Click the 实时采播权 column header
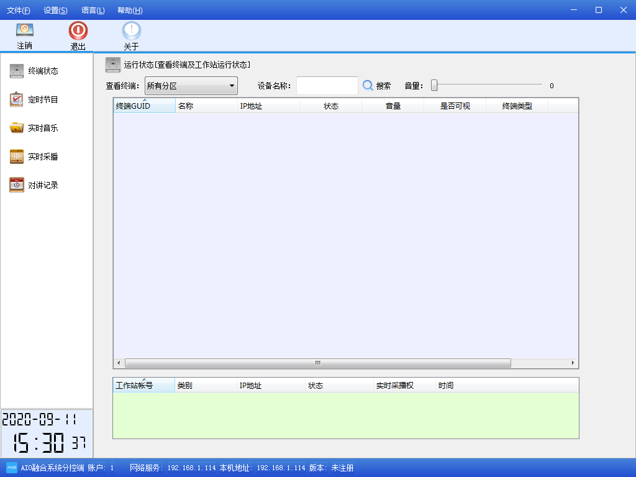636x477 pixels. [x=405, y=385]
